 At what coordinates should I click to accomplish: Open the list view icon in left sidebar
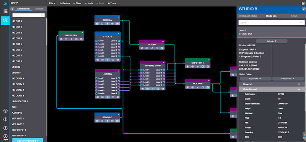[x=5, y=11]
